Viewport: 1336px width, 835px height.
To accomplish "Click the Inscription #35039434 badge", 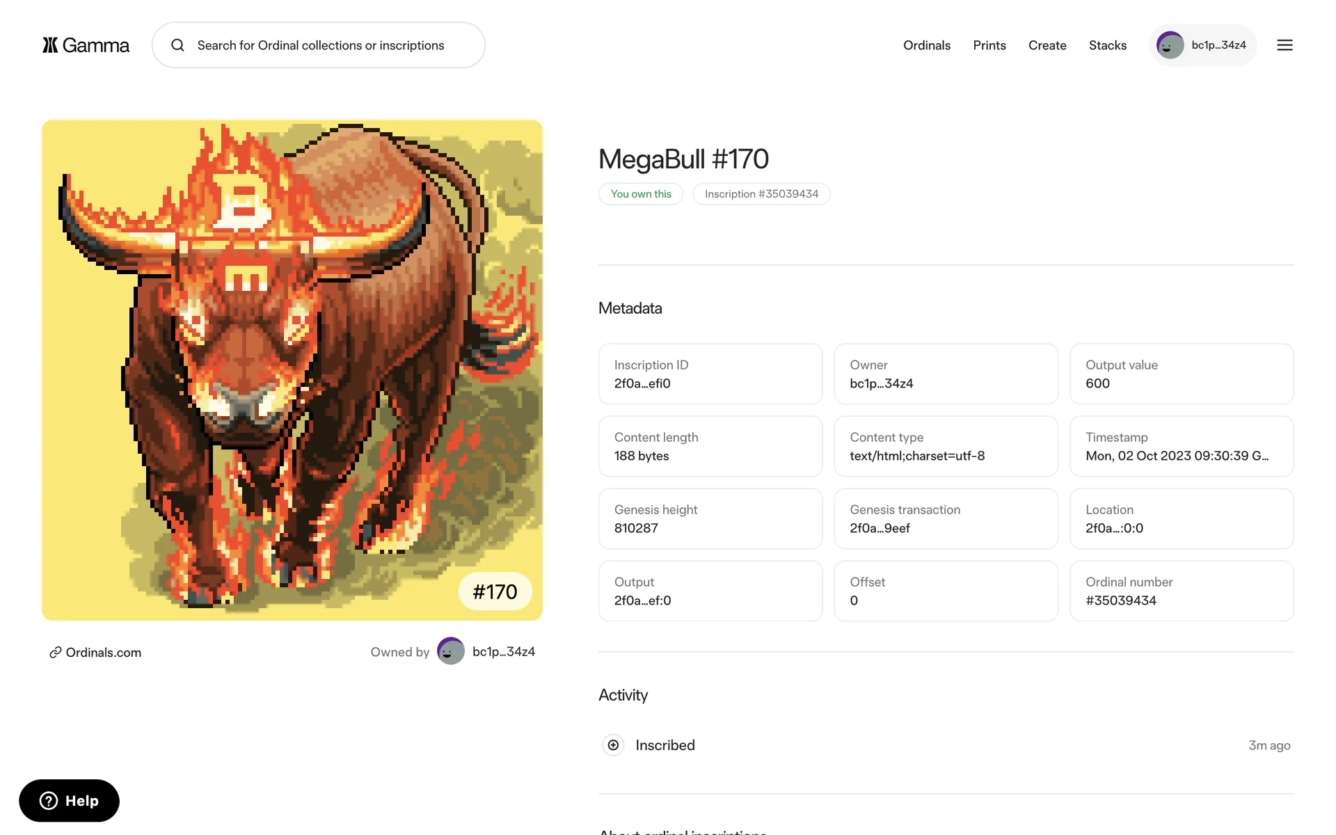I will [761, 194].
